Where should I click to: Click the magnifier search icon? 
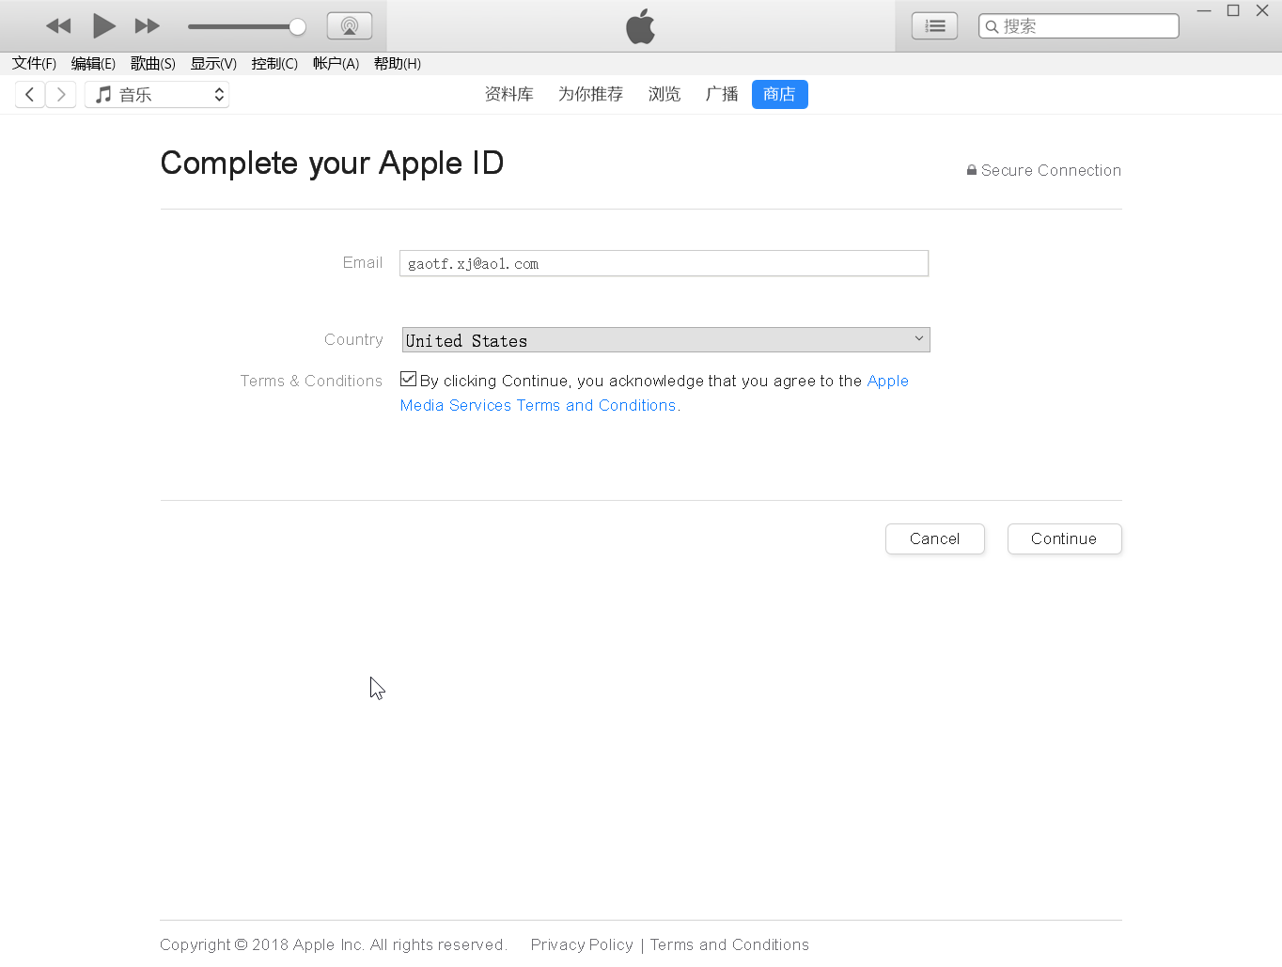click(x=992, y=26)
